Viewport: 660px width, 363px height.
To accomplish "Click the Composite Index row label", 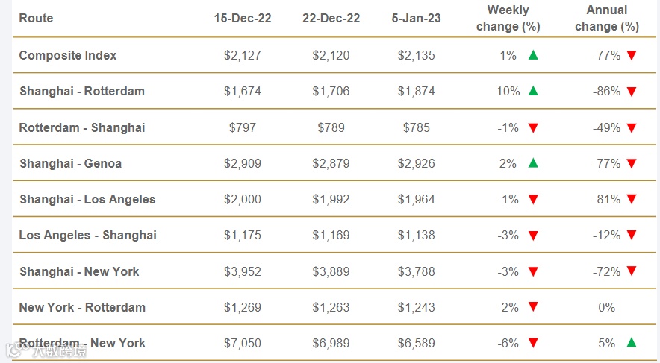I will tap(68, 55).
